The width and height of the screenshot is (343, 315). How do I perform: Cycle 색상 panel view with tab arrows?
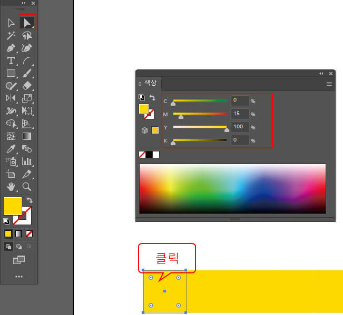click(140, 84)
